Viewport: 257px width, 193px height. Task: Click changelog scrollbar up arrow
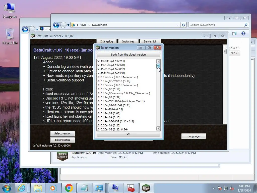click(x=225, y=47)
